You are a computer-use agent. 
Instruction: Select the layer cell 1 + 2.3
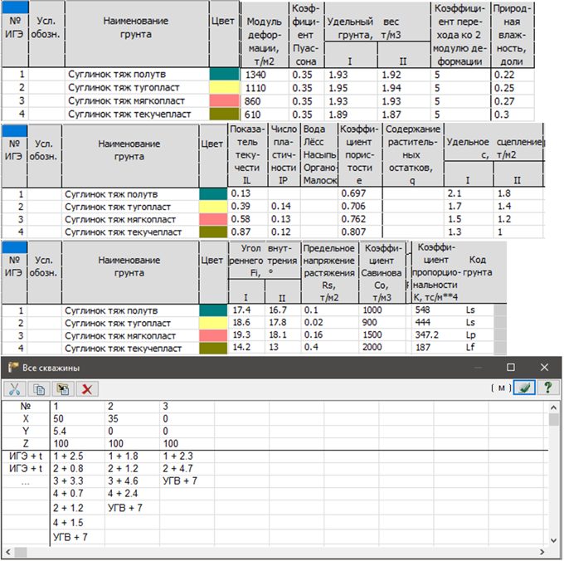[x=187, y=456]
